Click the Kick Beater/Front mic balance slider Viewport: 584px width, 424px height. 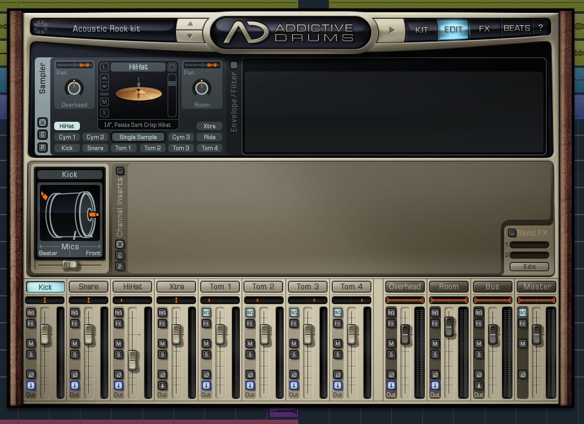(x=70, y=265)
